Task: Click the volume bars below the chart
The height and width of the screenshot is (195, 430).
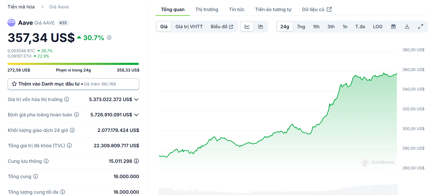Action: [x=278, y=190]
